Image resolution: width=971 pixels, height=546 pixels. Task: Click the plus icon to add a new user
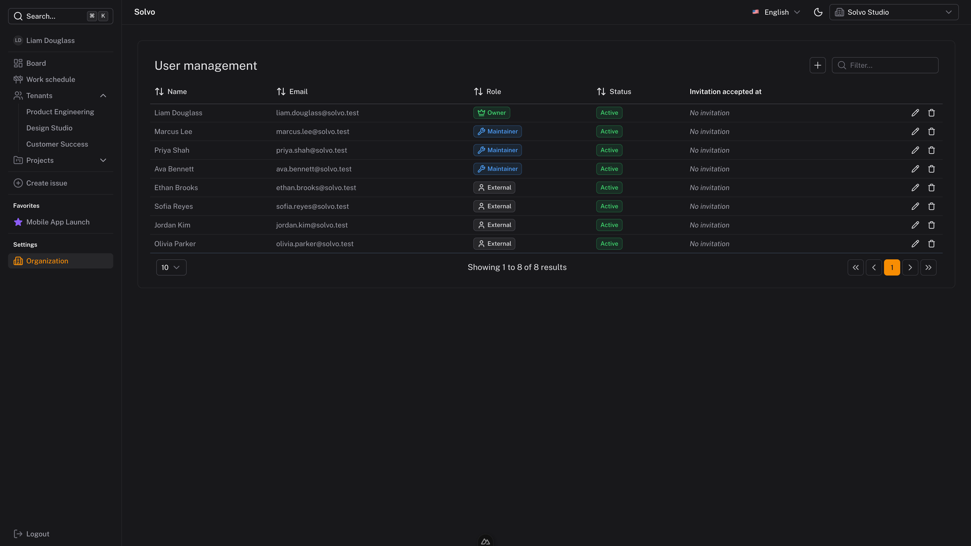pos(818,65)
